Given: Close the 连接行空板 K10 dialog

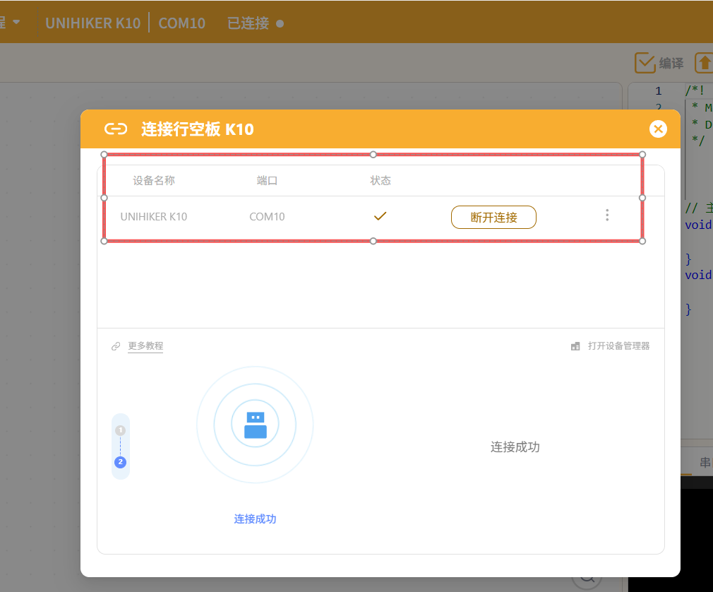Looking at the screenshot, I should (x=658, y=129).
